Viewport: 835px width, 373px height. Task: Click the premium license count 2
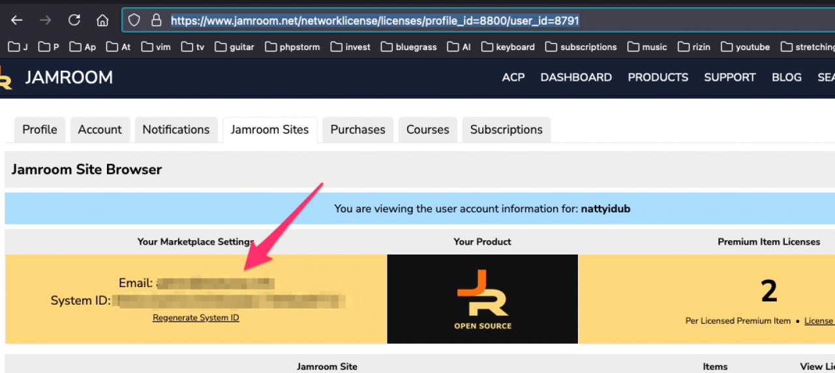coord(769,291)
